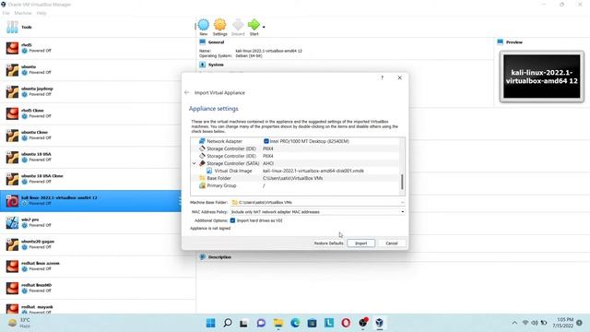Select the ubuntu Clone VM
The height and width of the screenshot is (332, 590).
(x=98, y=136)
